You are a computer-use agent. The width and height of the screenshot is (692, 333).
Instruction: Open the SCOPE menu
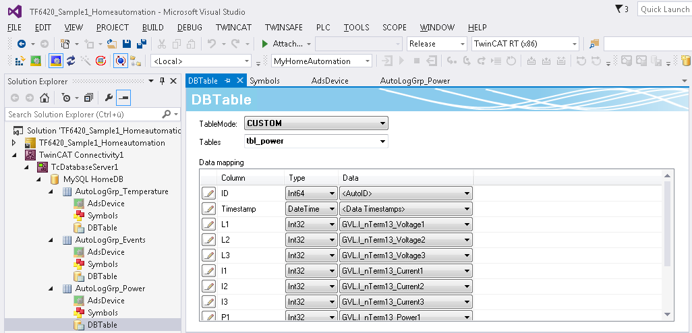click(x=395, y=28)
